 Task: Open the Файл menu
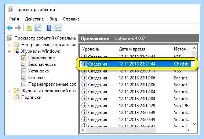tap(14, 19)
